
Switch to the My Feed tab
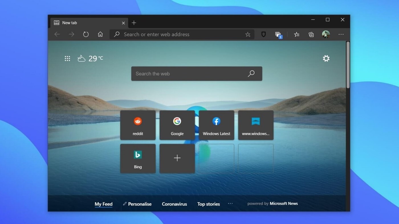[x=103, y=204]
